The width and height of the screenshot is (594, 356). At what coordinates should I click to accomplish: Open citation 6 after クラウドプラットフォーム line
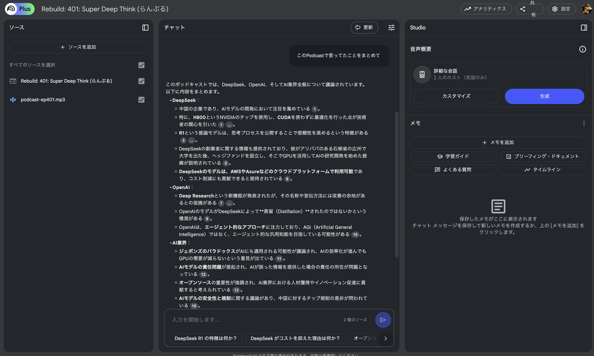tap(287, 179)
